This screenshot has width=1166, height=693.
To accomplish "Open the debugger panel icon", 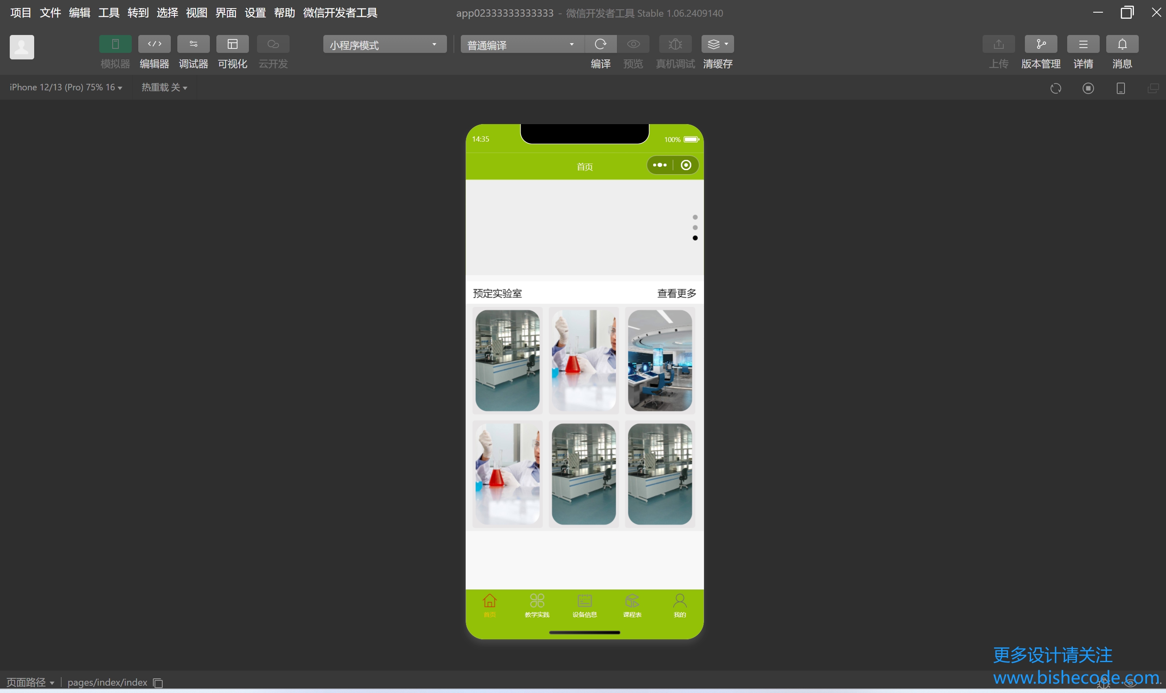I will [x=193, y=44].
